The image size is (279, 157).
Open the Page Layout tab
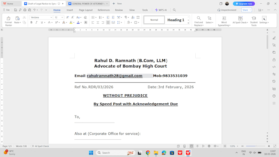pyautogui.click(x=86, y=10)
